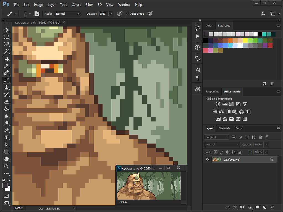Pick the yellow color swatch
The width and height of the screenshot is (283, 212).
[245, 40]
